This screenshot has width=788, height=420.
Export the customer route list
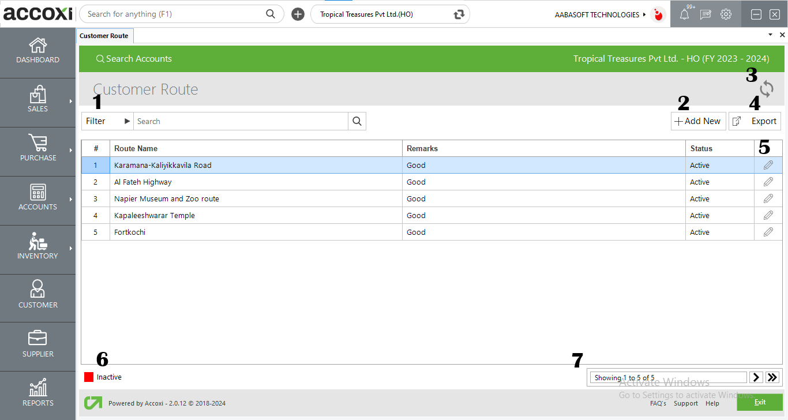(755, 121)
